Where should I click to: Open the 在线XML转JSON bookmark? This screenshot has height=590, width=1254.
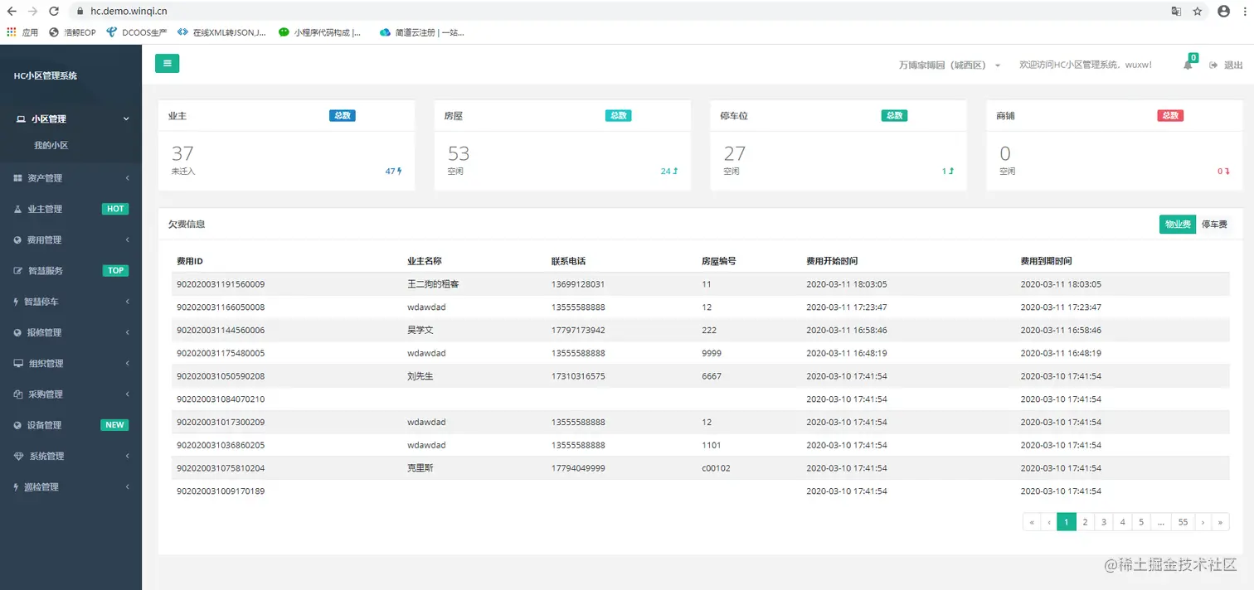[x=222, y=32]
